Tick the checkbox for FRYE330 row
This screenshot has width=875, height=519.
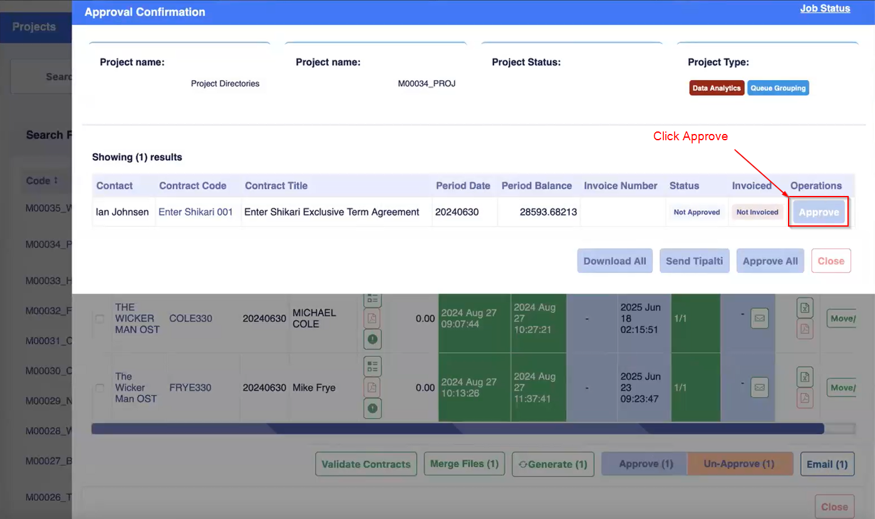[100, 388]
